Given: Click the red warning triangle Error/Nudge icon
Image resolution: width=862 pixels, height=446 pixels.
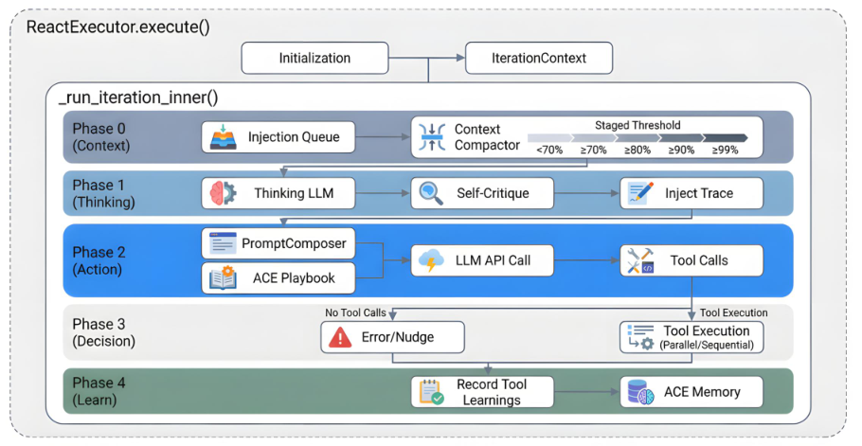Looking at the screenshot, I should click(340, 337).
